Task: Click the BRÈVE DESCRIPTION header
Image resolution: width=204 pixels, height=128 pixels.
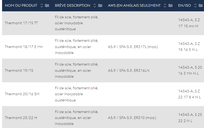Action: pyautogui.click(x=73, y=5)
